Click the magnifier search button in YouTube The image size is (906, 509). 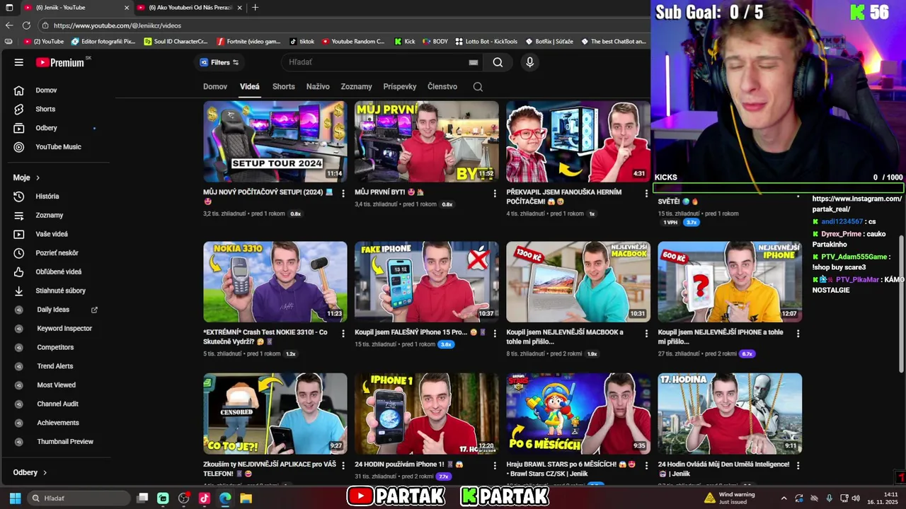[x=498, y=62]
